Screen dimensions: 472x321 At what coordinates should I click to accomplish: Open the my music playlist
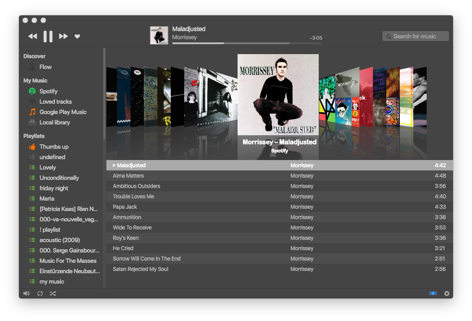coord(51,282)
